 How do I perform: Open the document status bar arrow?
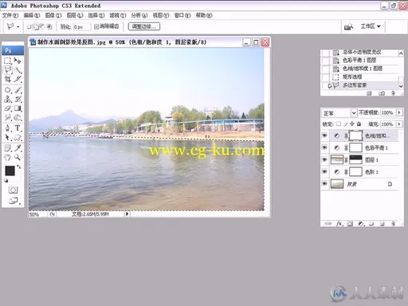(x=127, y=214)
